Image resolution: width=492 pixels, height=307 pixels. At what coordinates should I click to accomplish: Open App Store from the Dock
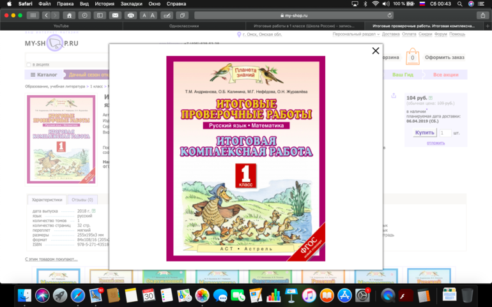click(344, 296)
